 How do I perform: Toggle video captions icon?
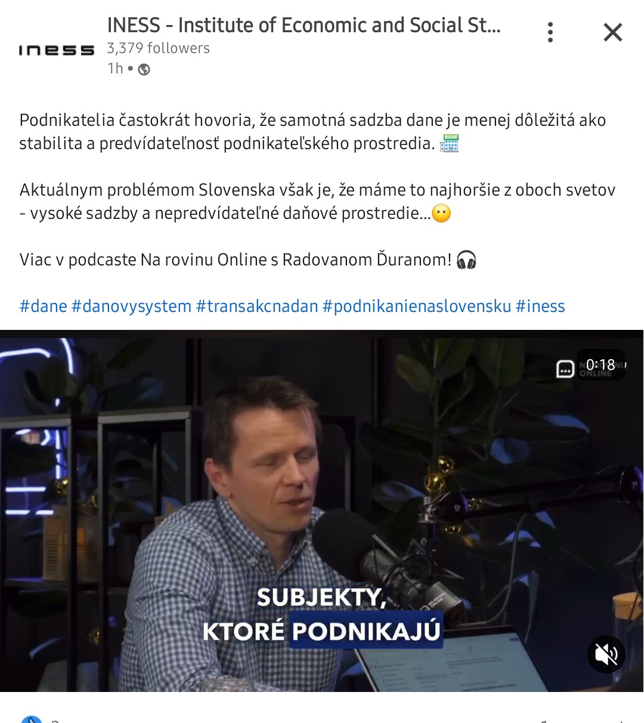tap(565, 369)
